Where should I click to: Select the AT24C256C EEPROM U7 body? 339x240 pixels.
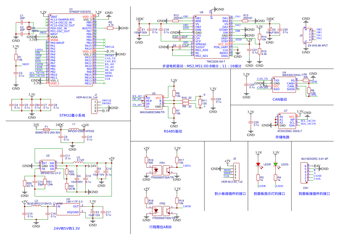[x=287, y=121]
